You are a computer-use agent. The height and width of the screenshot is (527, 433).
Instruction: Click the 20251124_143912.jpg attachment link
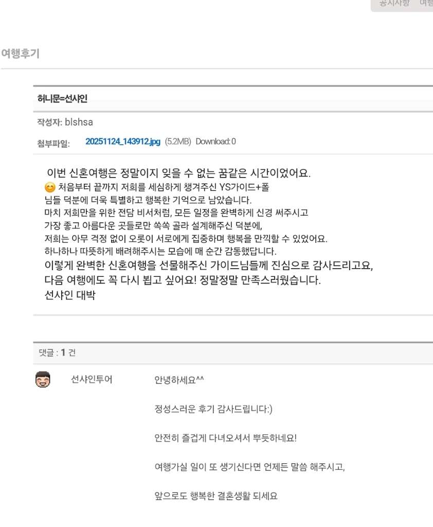[x=123, y=142]
